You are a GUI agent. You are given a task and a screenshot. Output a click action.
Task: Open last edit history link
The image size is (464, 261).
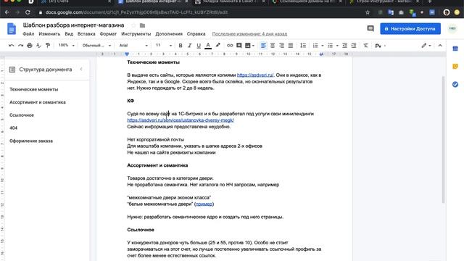pos(249,34)
